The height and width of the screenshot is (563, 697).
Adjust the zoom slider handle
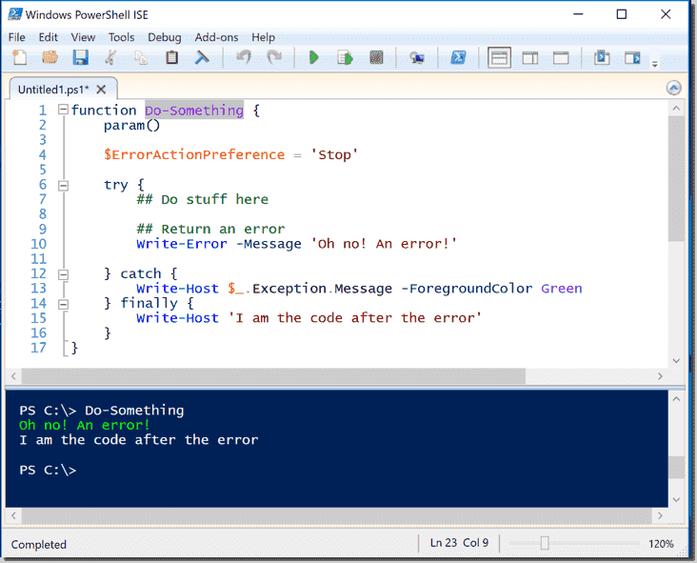coord(545,543)
